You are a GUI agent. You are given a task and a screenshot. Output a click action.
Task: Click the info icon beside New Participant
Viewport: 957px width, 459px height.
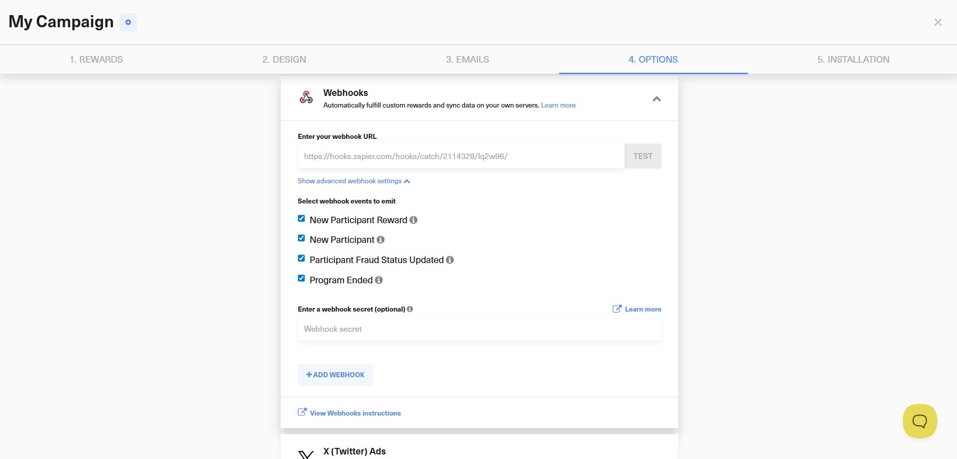click(x=380, y=239)
